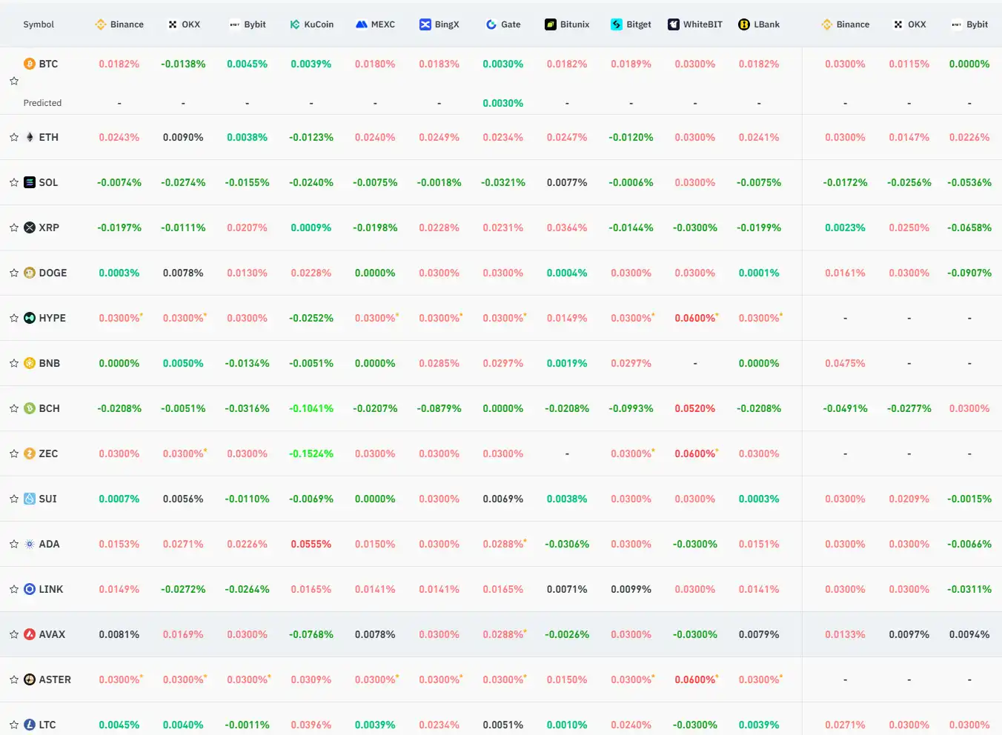The image size is (1002, 735).
Task: Open the ASTER symbol link
Action: point(55,679)
